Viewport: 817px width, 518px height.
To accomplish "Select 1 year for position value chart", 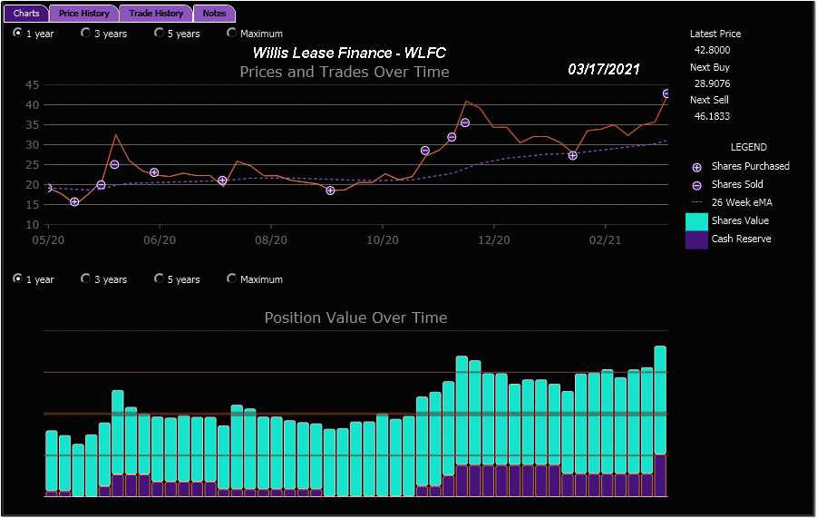I will [18, 279].
